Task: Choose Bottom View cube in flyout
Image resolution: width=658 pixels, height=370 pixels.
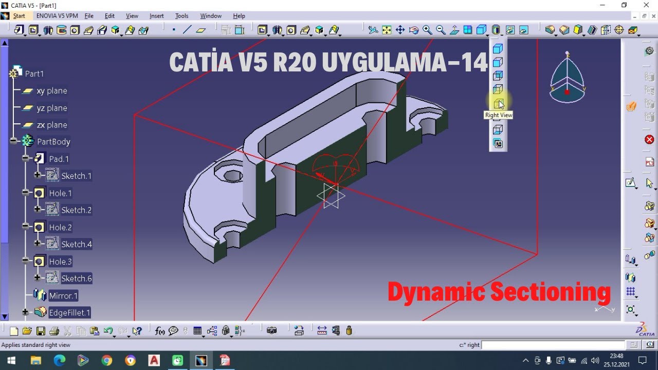Action: [x=498, y=129]
